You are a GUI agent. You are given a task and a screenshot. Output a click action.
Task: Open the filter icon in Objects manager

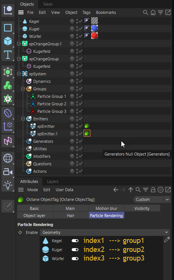coord(161,12)
